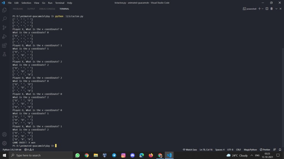This screenshot has height=159, width=284.
Task: Open the Run menu
Action: coord(50,3)
